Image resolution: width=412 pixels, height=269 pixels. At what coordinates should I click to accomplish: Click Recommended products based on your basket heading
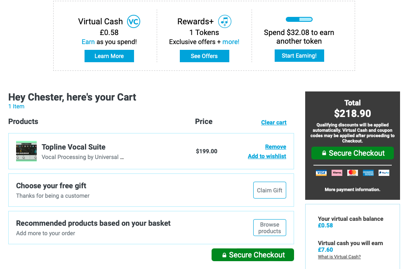pos(93,223)
